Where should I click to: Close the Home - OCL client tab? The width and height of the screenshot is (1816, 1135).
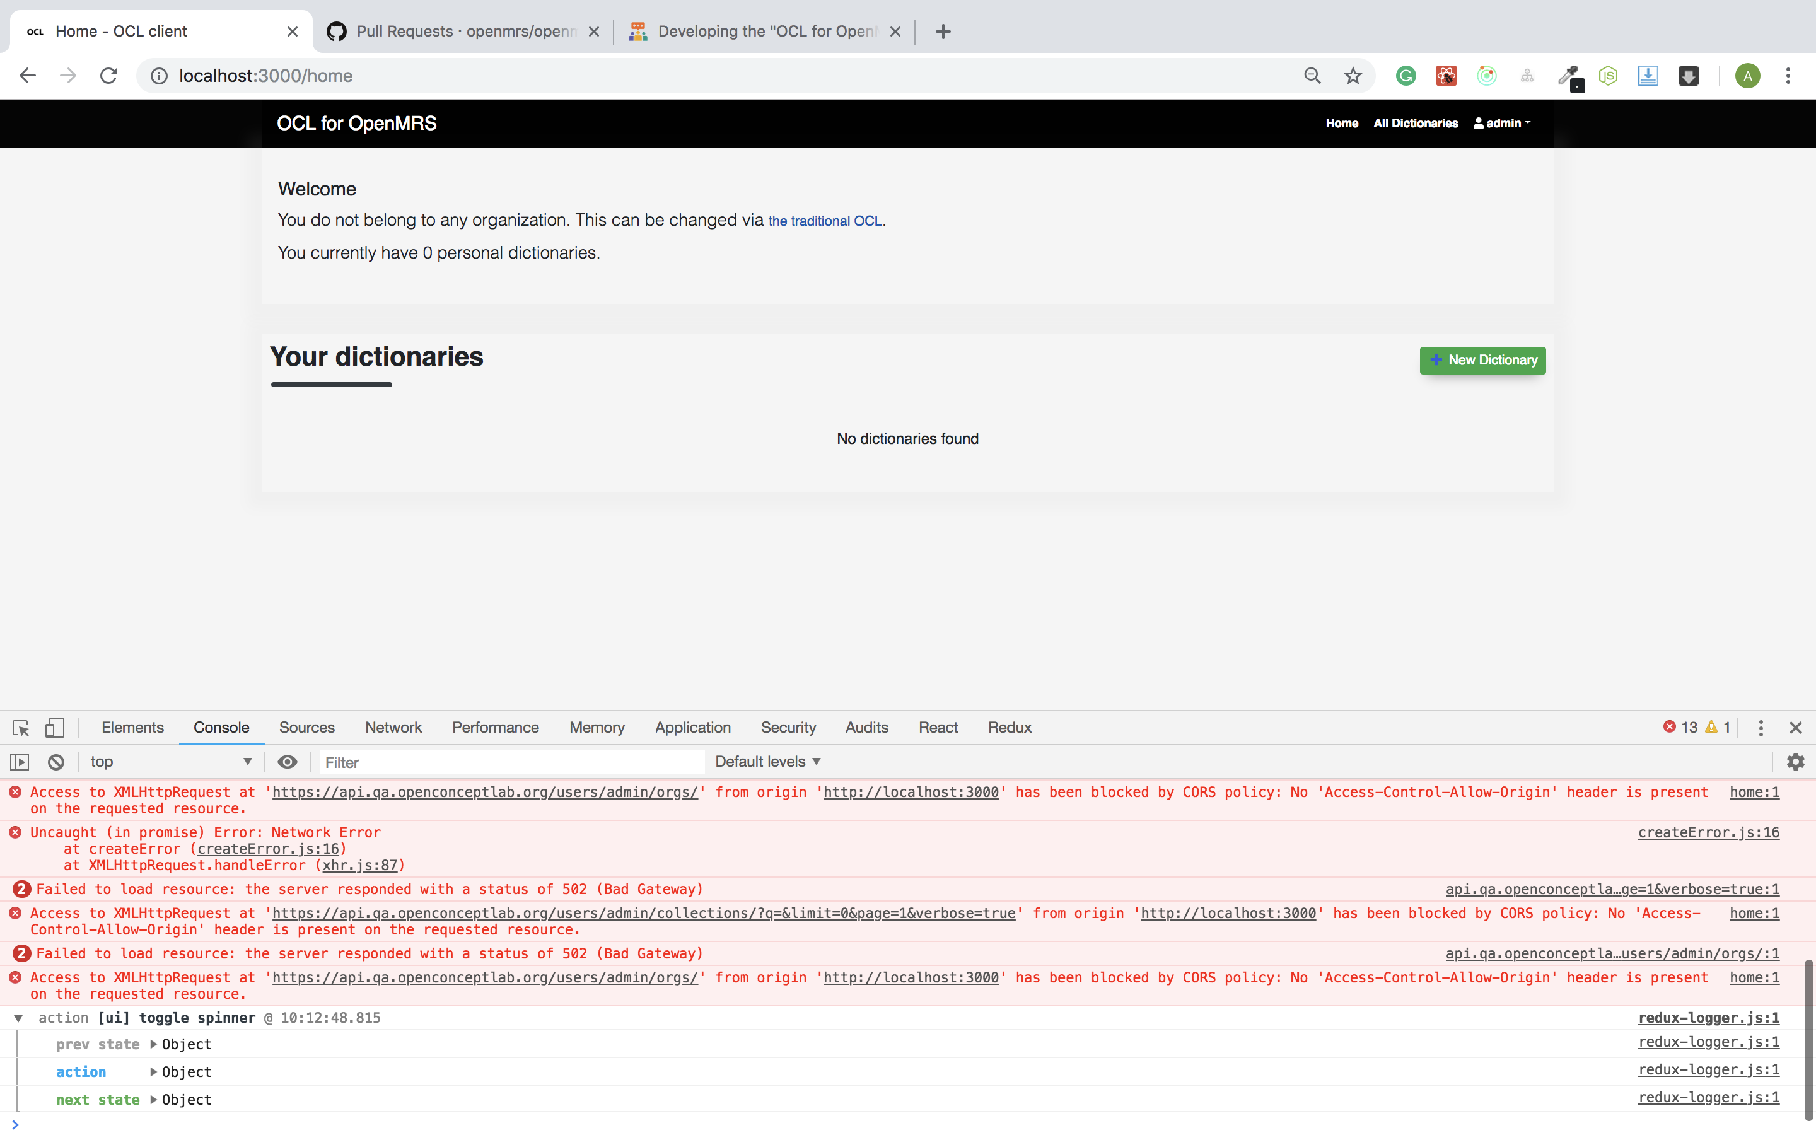coord(293,32)
